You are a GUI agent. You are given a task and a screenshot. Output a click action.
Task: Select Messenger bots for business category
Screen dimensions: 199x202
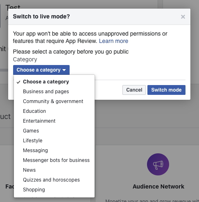54,160
